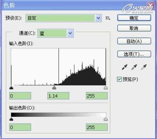Open the 通道(C) dropdown showing 蓝
This screenshot has height=139, width=157.
coord(56,33)
